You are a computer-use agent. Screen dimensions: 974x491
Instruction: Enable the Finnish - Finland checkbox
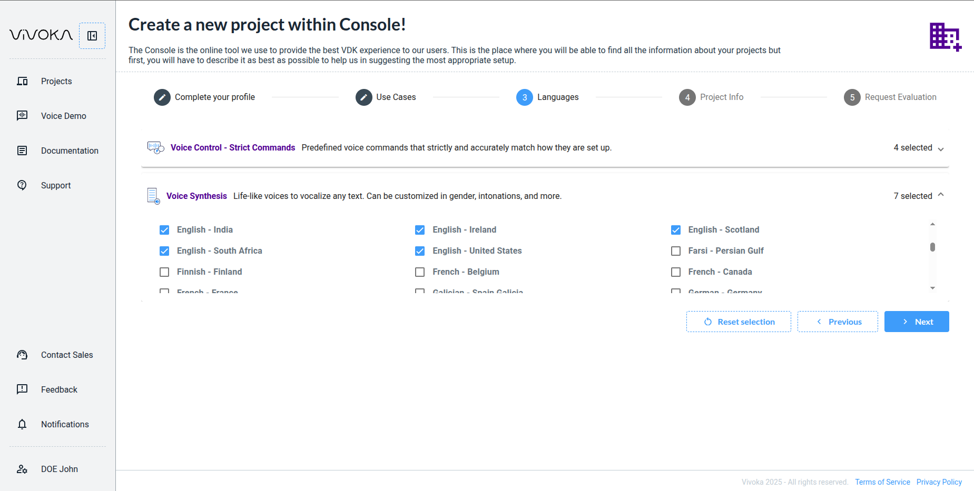click(164, 272)
